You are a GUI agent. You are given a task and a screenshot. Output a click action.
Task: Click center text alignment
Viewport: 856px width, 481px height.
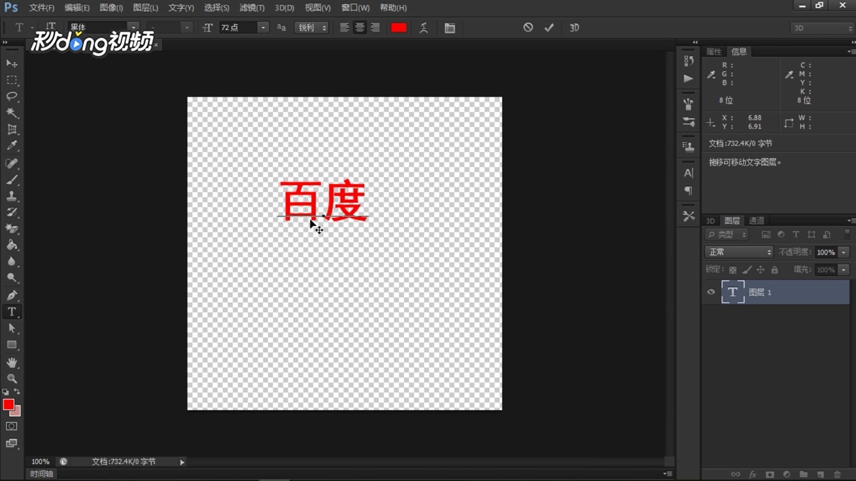[359, 27]
